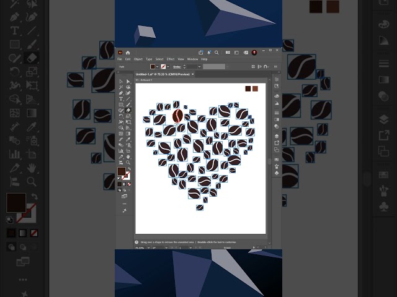Viewport: 397px width, 297px height.
Task: Choose the Scale tool
Action: click(x=128, y=116)
